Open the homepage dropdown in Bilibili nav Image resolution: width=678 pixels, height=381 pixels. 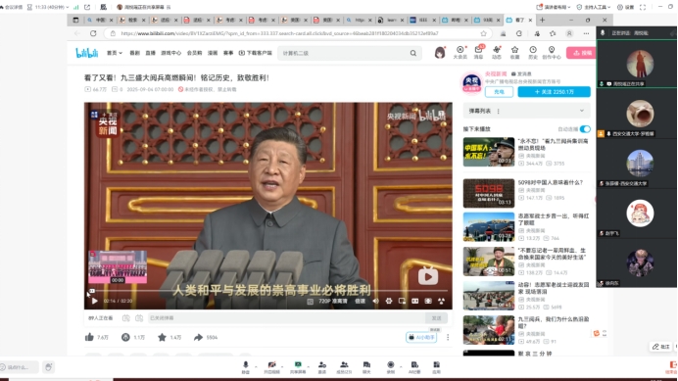[x=115, y=53]
